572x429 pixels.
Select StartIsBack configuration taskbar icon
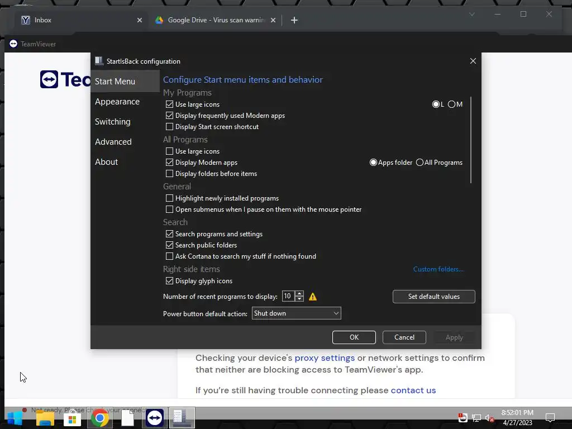pos(182,418)
